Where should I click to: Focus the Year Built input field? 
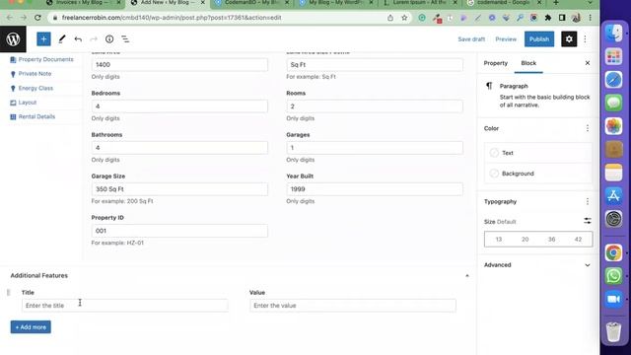[x=375, y=189]
